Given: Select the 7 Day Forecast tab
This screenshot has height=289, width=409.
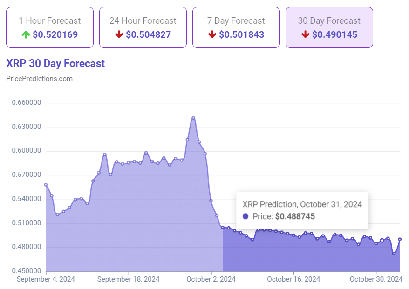Looking at the screenshot, I should click(236, 27).
